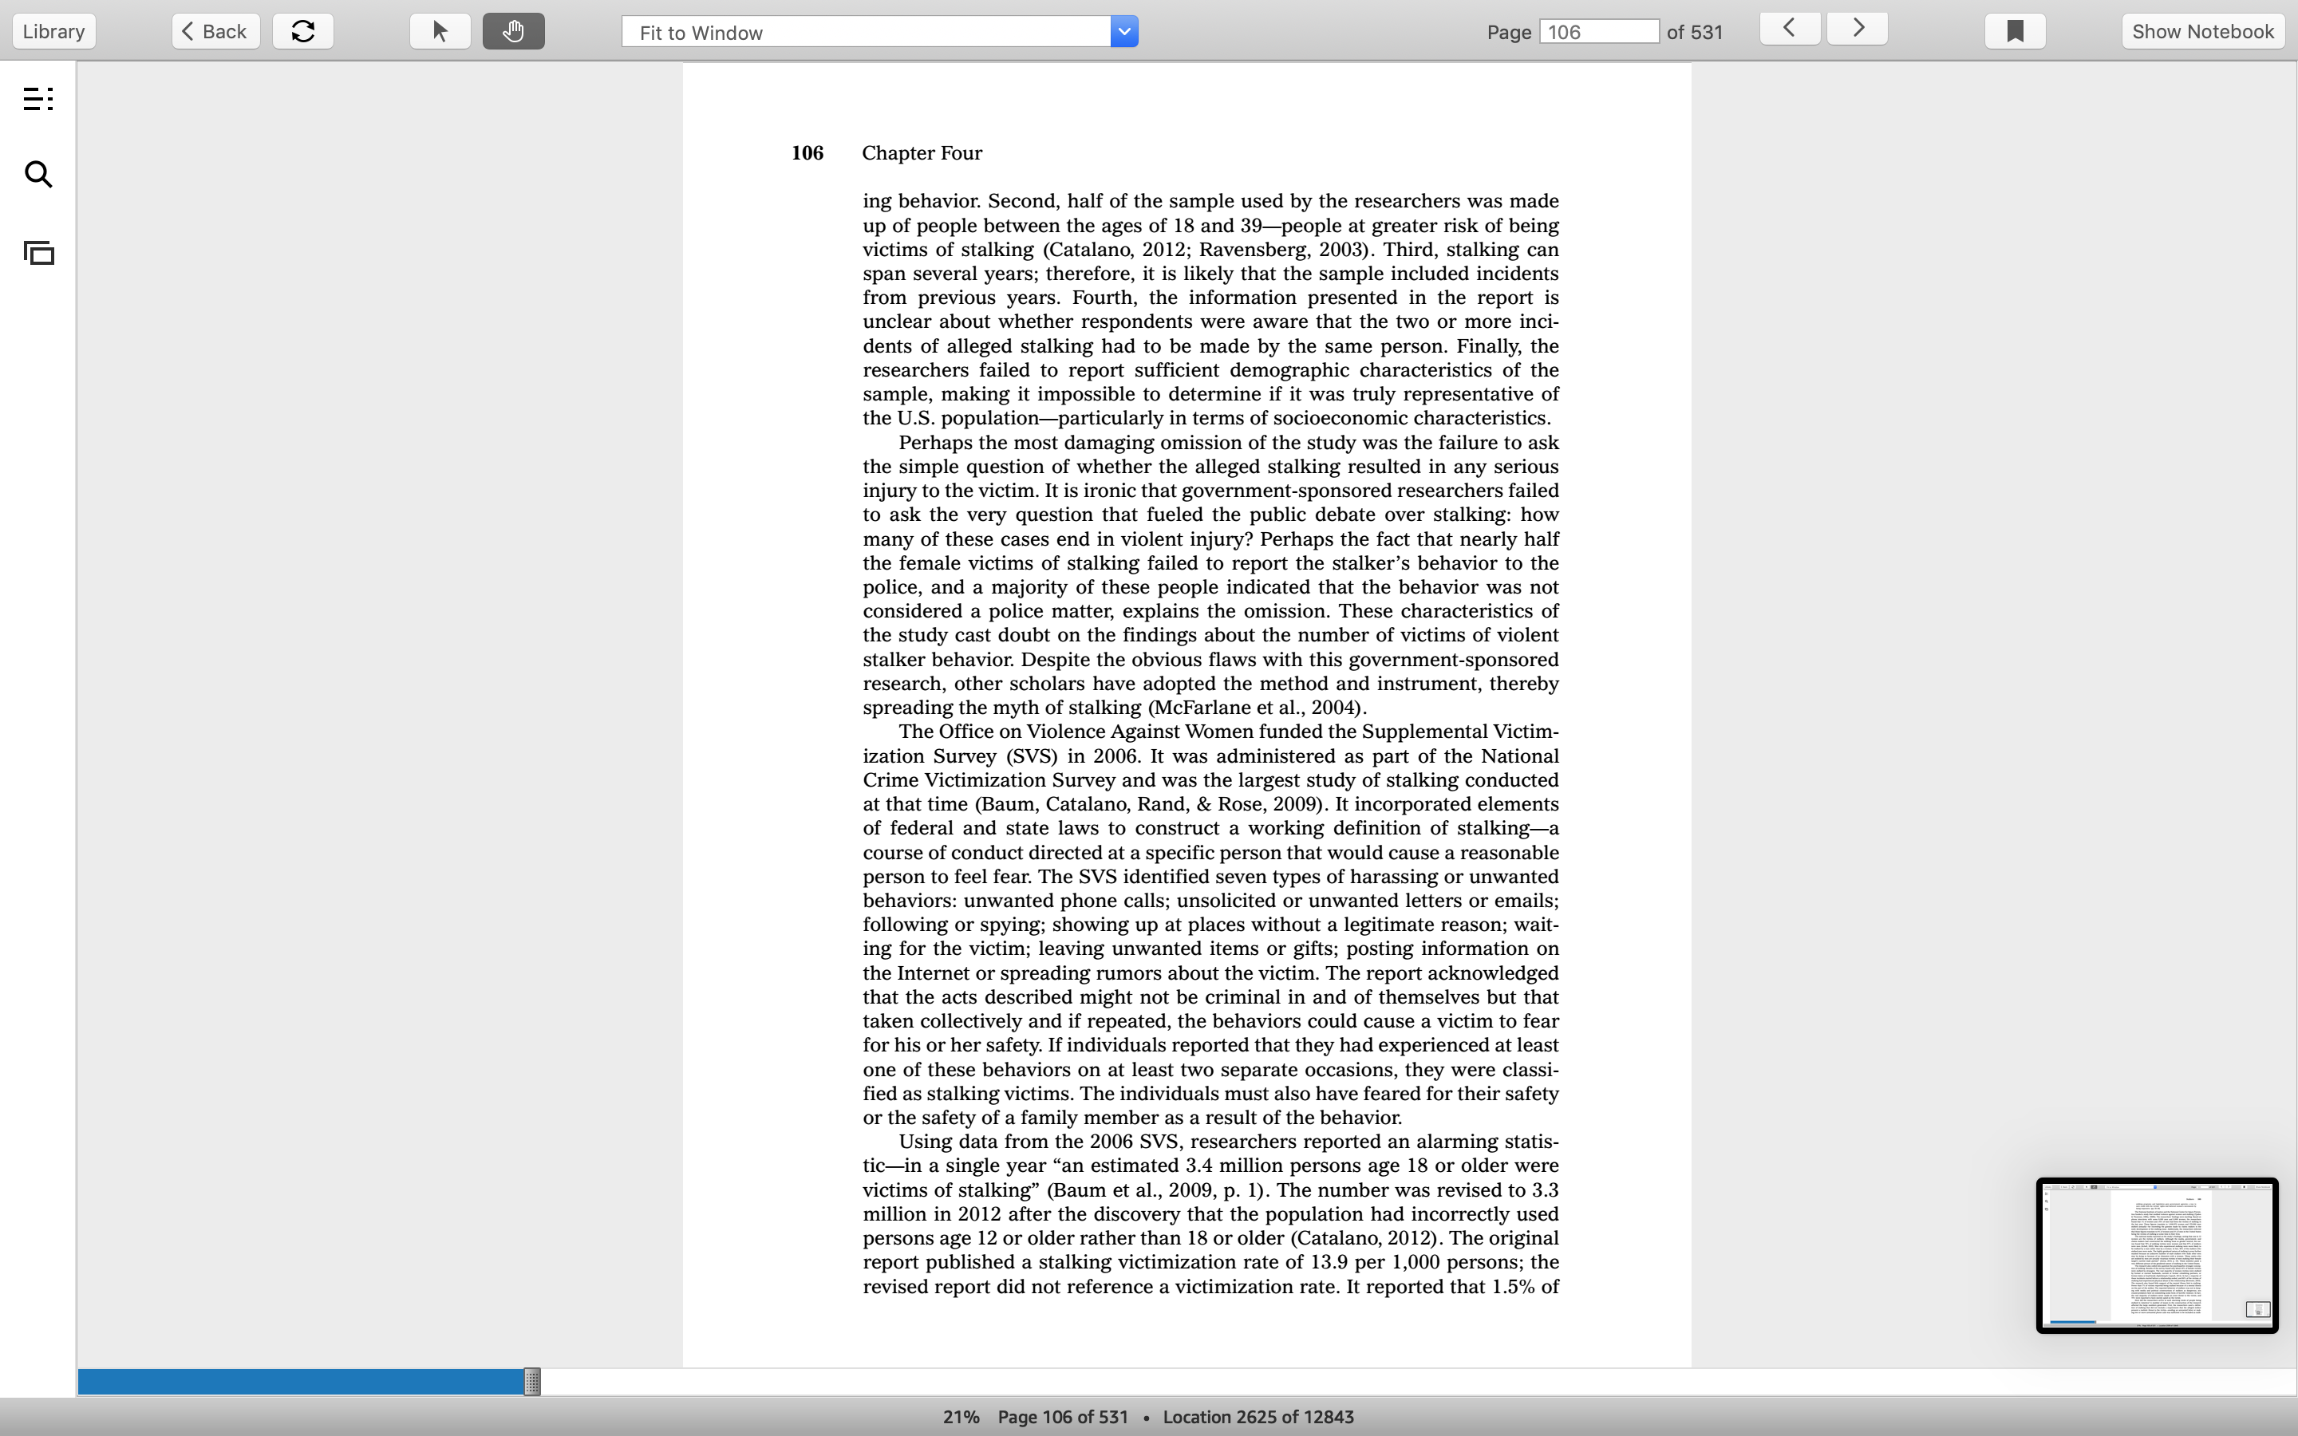Open the search magnifier icon
This screenshot has width=2298, height=1436.
(x=38, y=175)
